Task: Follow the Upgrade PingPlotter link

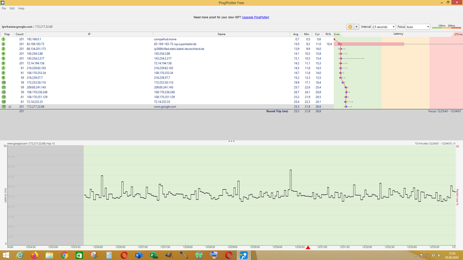Action: pyautogui.click(x=255, y=18)
